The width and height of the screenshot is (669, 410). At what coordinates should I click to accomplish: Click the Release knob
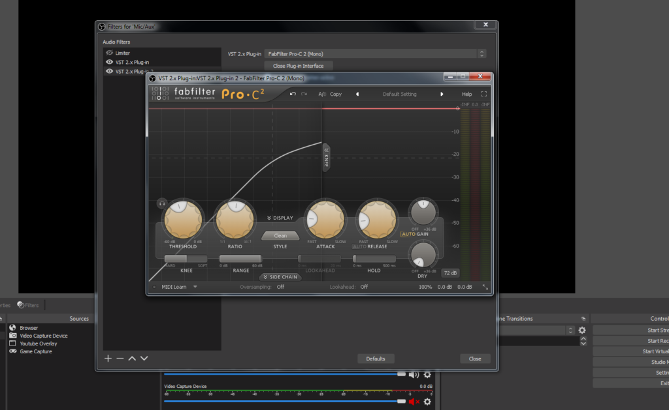(x=377, y=220)
